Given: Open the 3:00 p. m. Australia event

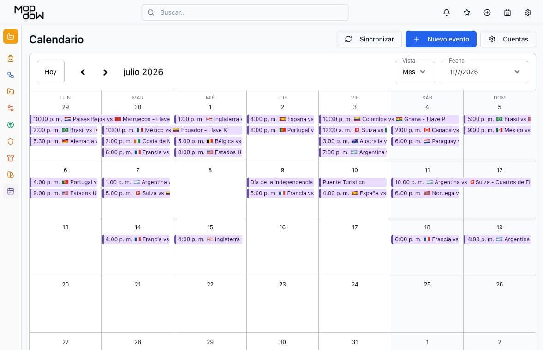Looking at the screenshot, I should point(353,141).
